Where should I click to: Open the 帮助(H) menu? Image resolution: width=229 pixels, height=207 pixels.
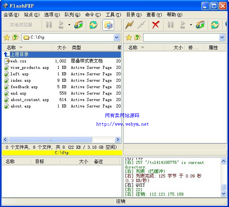(175, 15)
